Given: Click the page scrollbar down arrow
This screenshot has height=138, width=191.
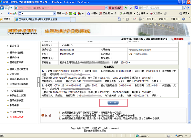Looking at the screenshot, I should pyautogui.click(x=189, y=122).
